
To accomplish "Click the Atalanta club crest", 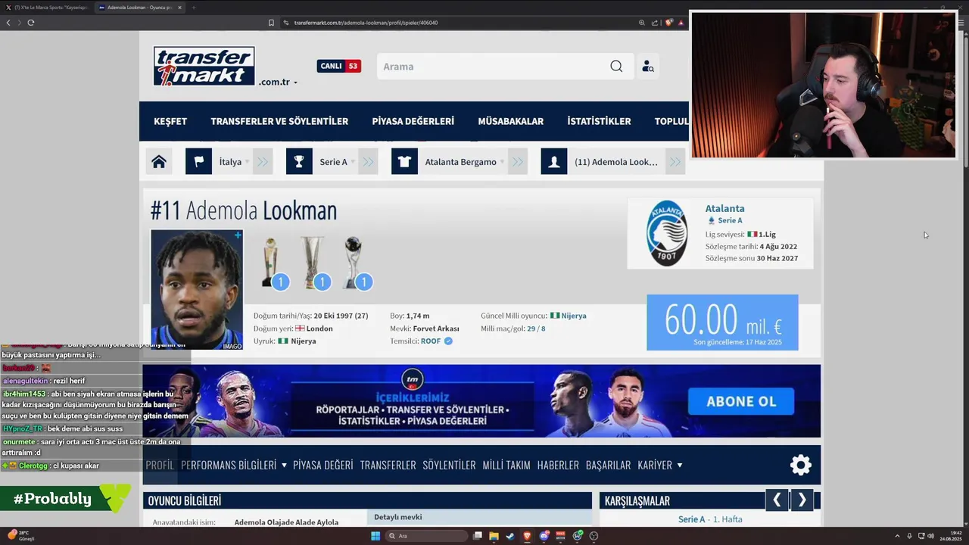I will tap(667, 233).
